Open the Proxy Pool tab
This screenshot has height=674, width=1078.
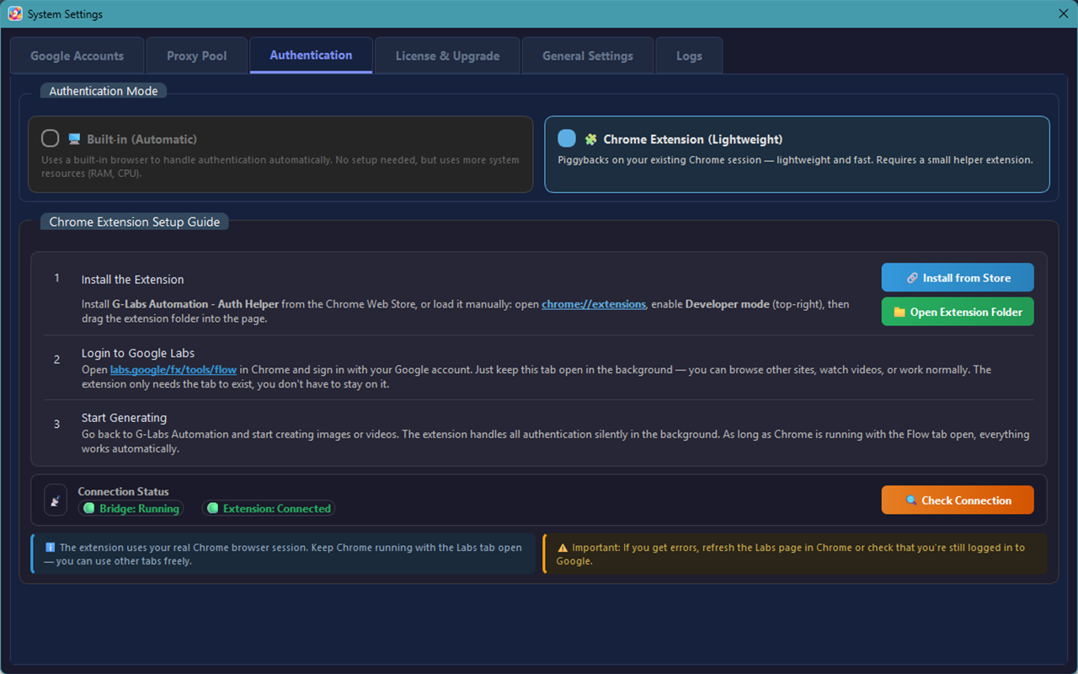tap(197, 56)
